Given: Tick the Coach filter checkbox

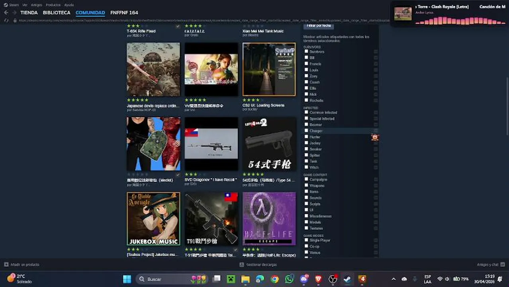Looking at the screenshot, I should 306,82.
